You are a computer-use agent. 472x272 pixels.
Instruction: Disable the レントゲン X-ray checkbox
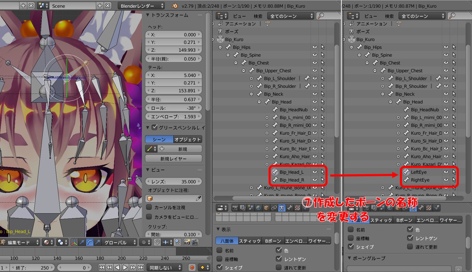coord(279,259)
